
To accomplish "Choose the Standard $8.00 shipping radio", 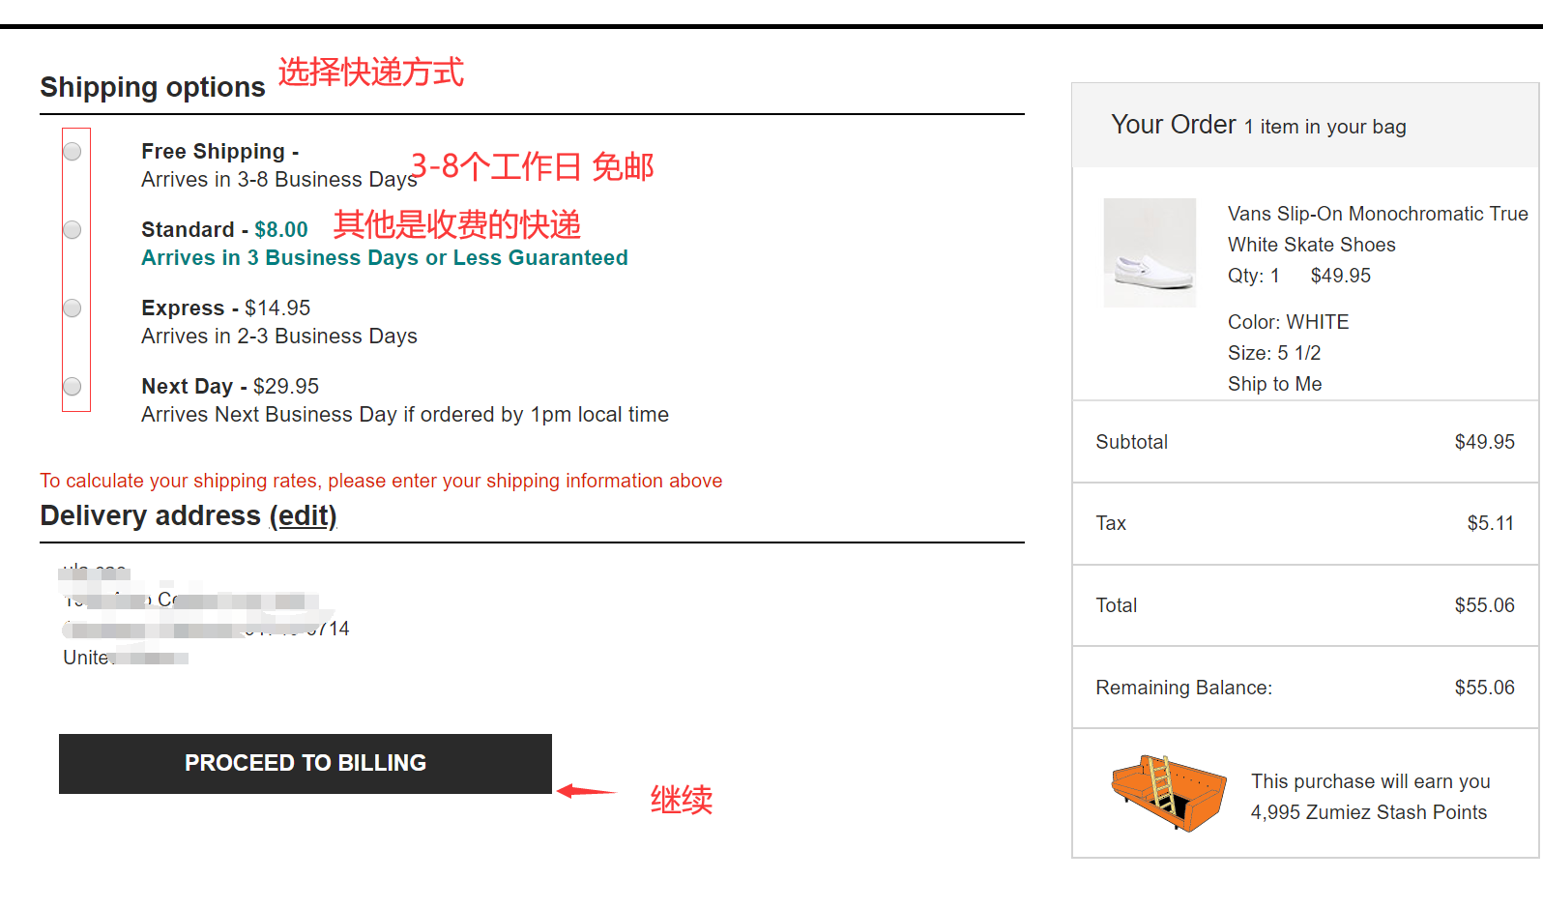I will pos(73,230).
